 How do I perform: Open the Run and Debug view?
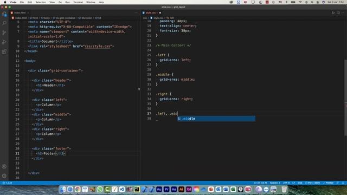click(x=4, y=42)
